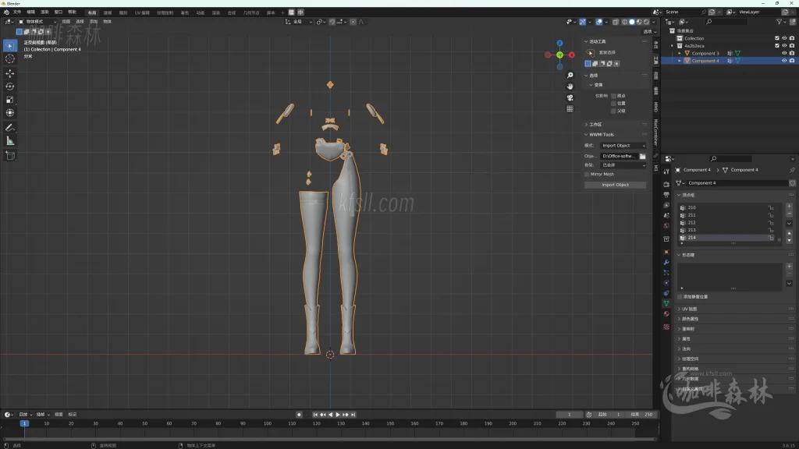Click folder icon next to object path

pos(643,156)
